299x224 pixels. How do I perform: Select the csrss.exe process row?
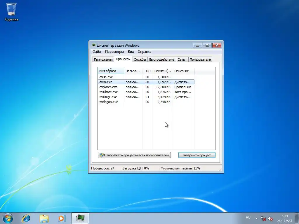coord(146,77)
